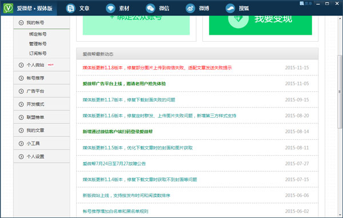Expand the 帐号推荐 sidebar group
343x218 pixels.
42,78
